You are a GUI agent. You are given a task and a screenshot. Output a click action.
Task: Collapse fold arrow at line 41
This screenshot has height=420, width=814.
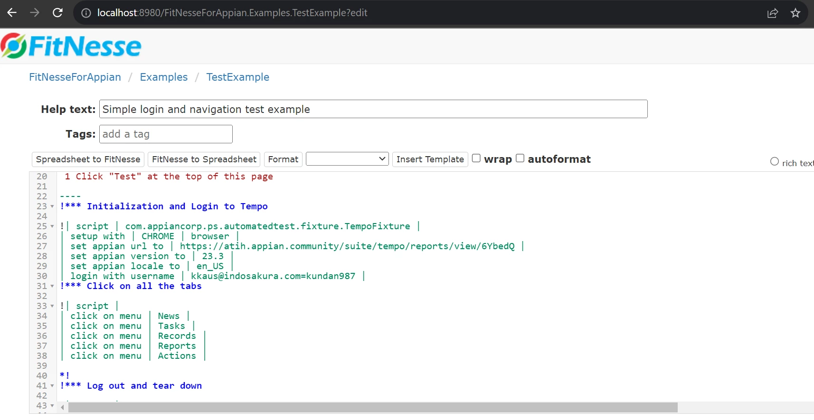click(x=52, y=386)
